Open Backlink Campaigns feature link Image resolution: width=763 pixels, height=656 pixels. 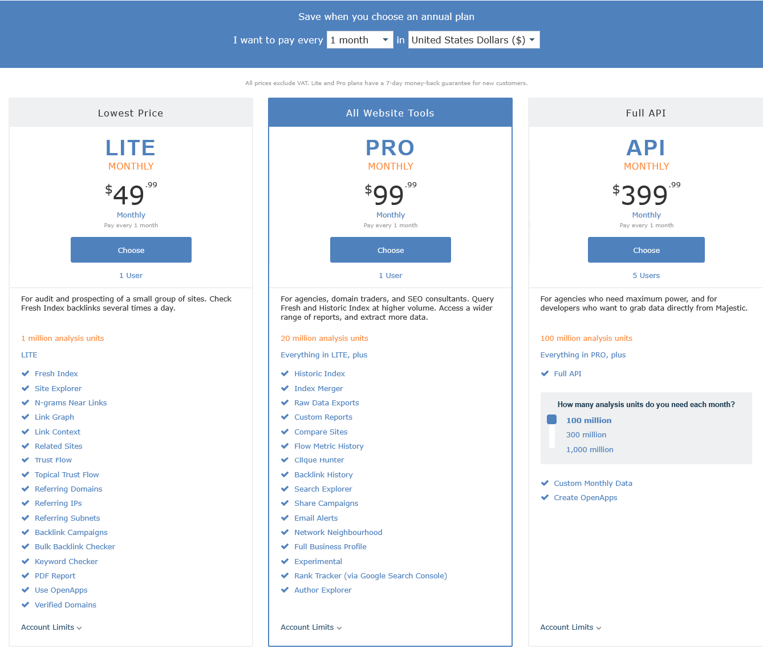(x=71, y=532)
